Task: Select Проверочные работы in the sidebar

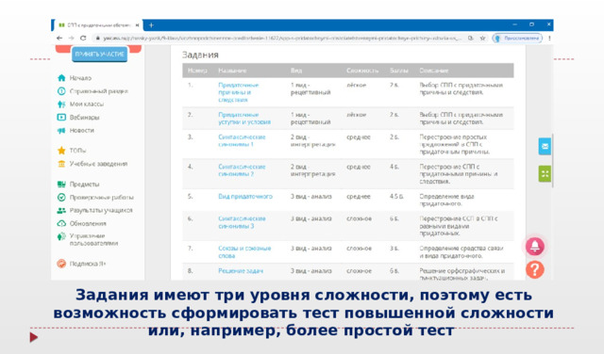Action: [101, 197]
